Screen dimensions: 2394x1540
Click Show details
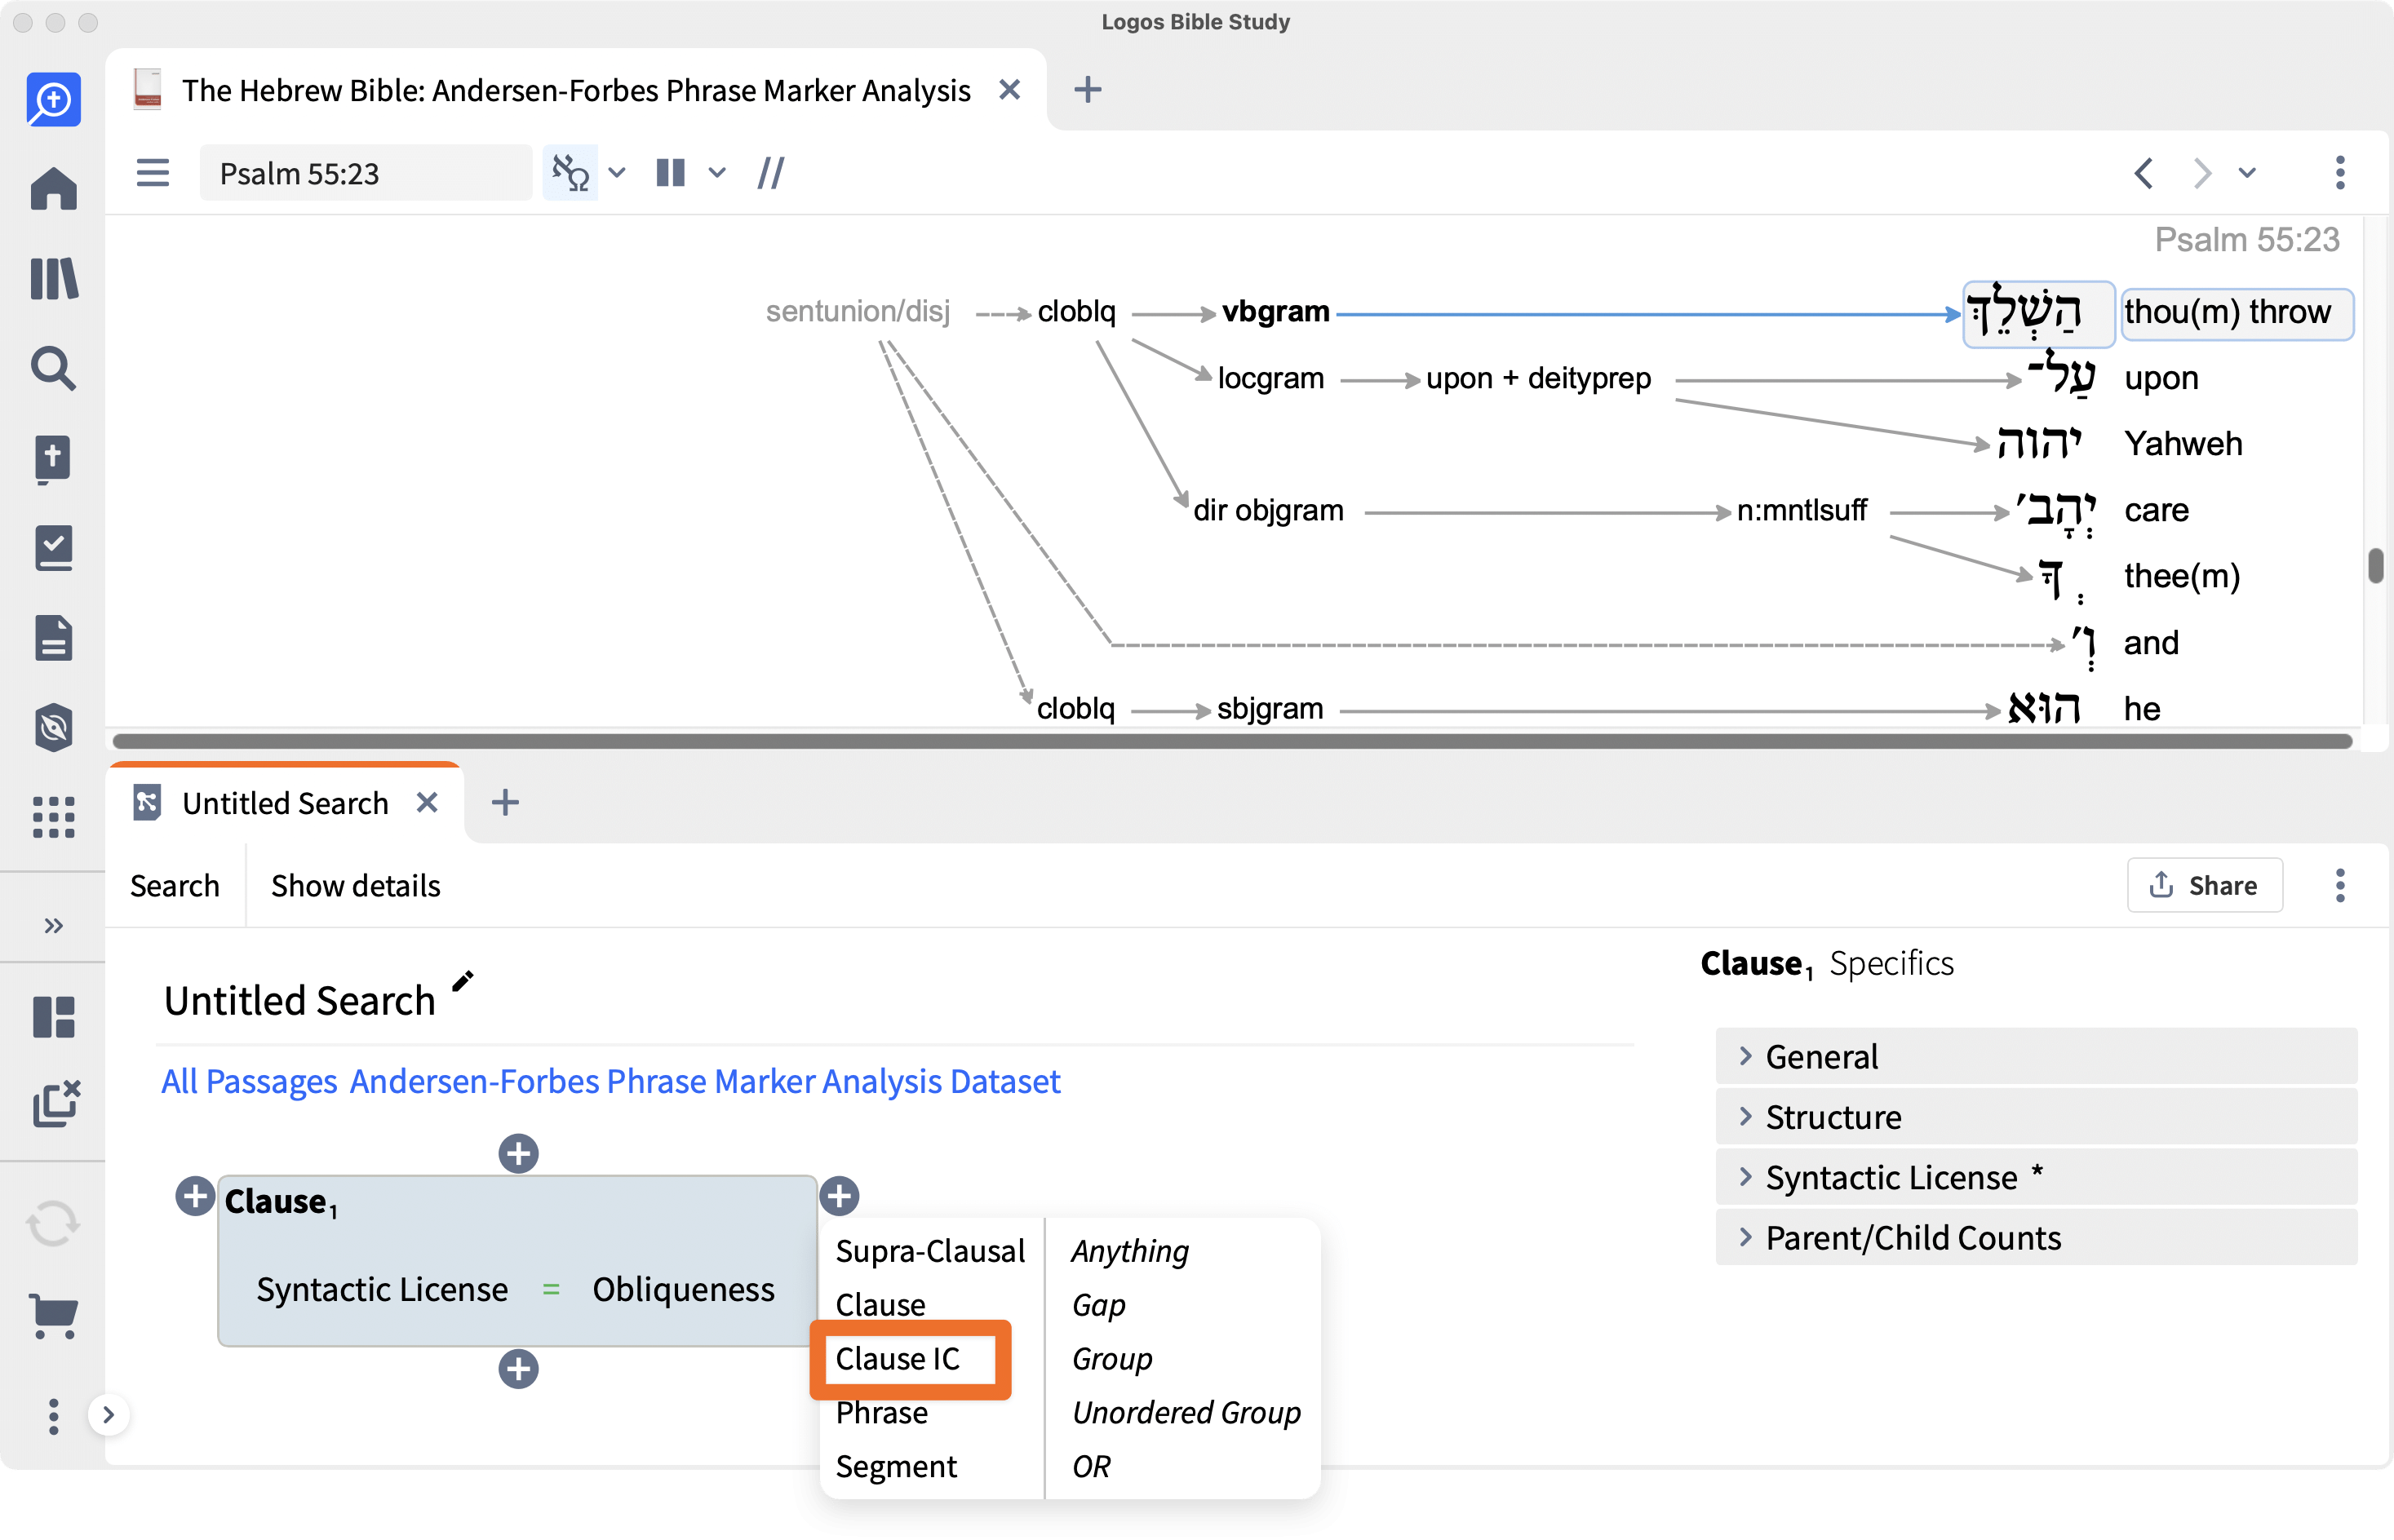tap(355, 886)
